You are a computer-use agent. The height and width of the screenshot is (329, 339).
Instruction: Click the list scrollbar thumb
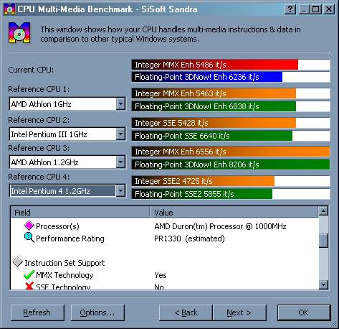coord(323,241)
